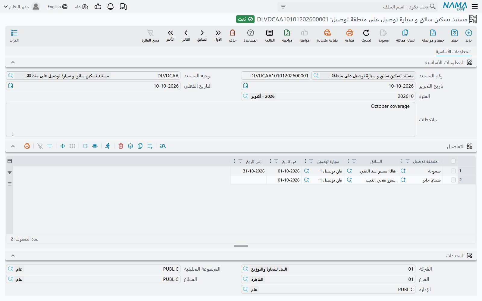Screen dimensions: 482x301
Task: Check row 1 checkbox for سموحة
Action: click(x=453, y=171)
